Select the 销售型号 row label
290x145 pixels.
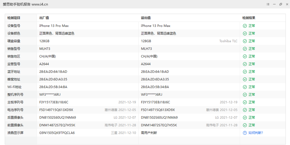click(14, 49)
